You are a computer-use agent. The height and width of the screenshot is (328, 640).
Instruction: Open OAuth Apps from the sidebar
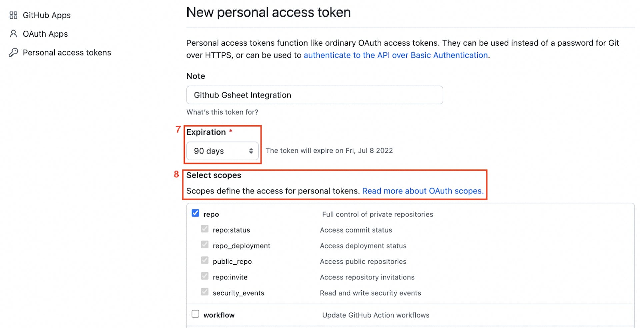click(45, 34)
